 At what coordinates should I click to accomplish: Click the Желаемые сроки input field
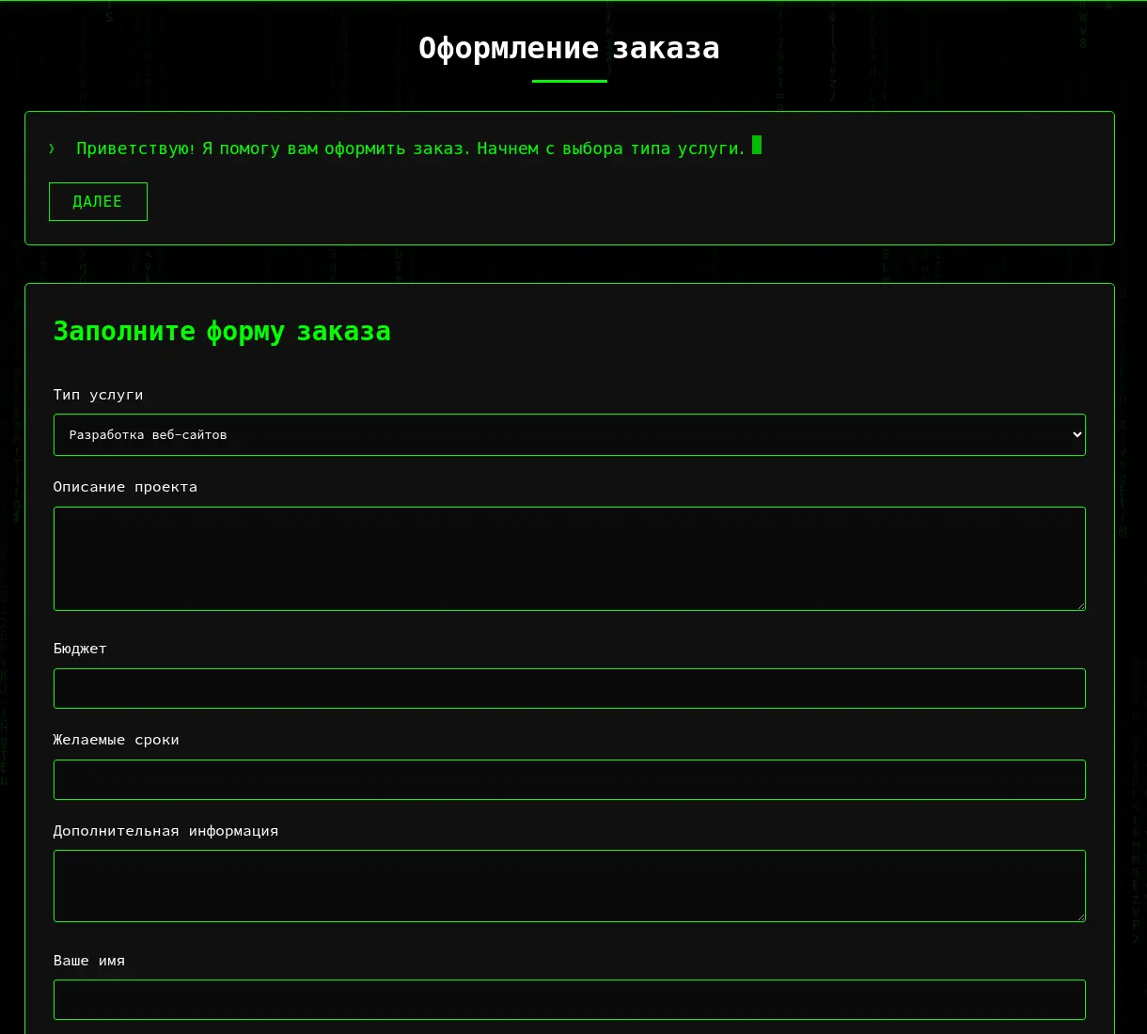[570, 779]
